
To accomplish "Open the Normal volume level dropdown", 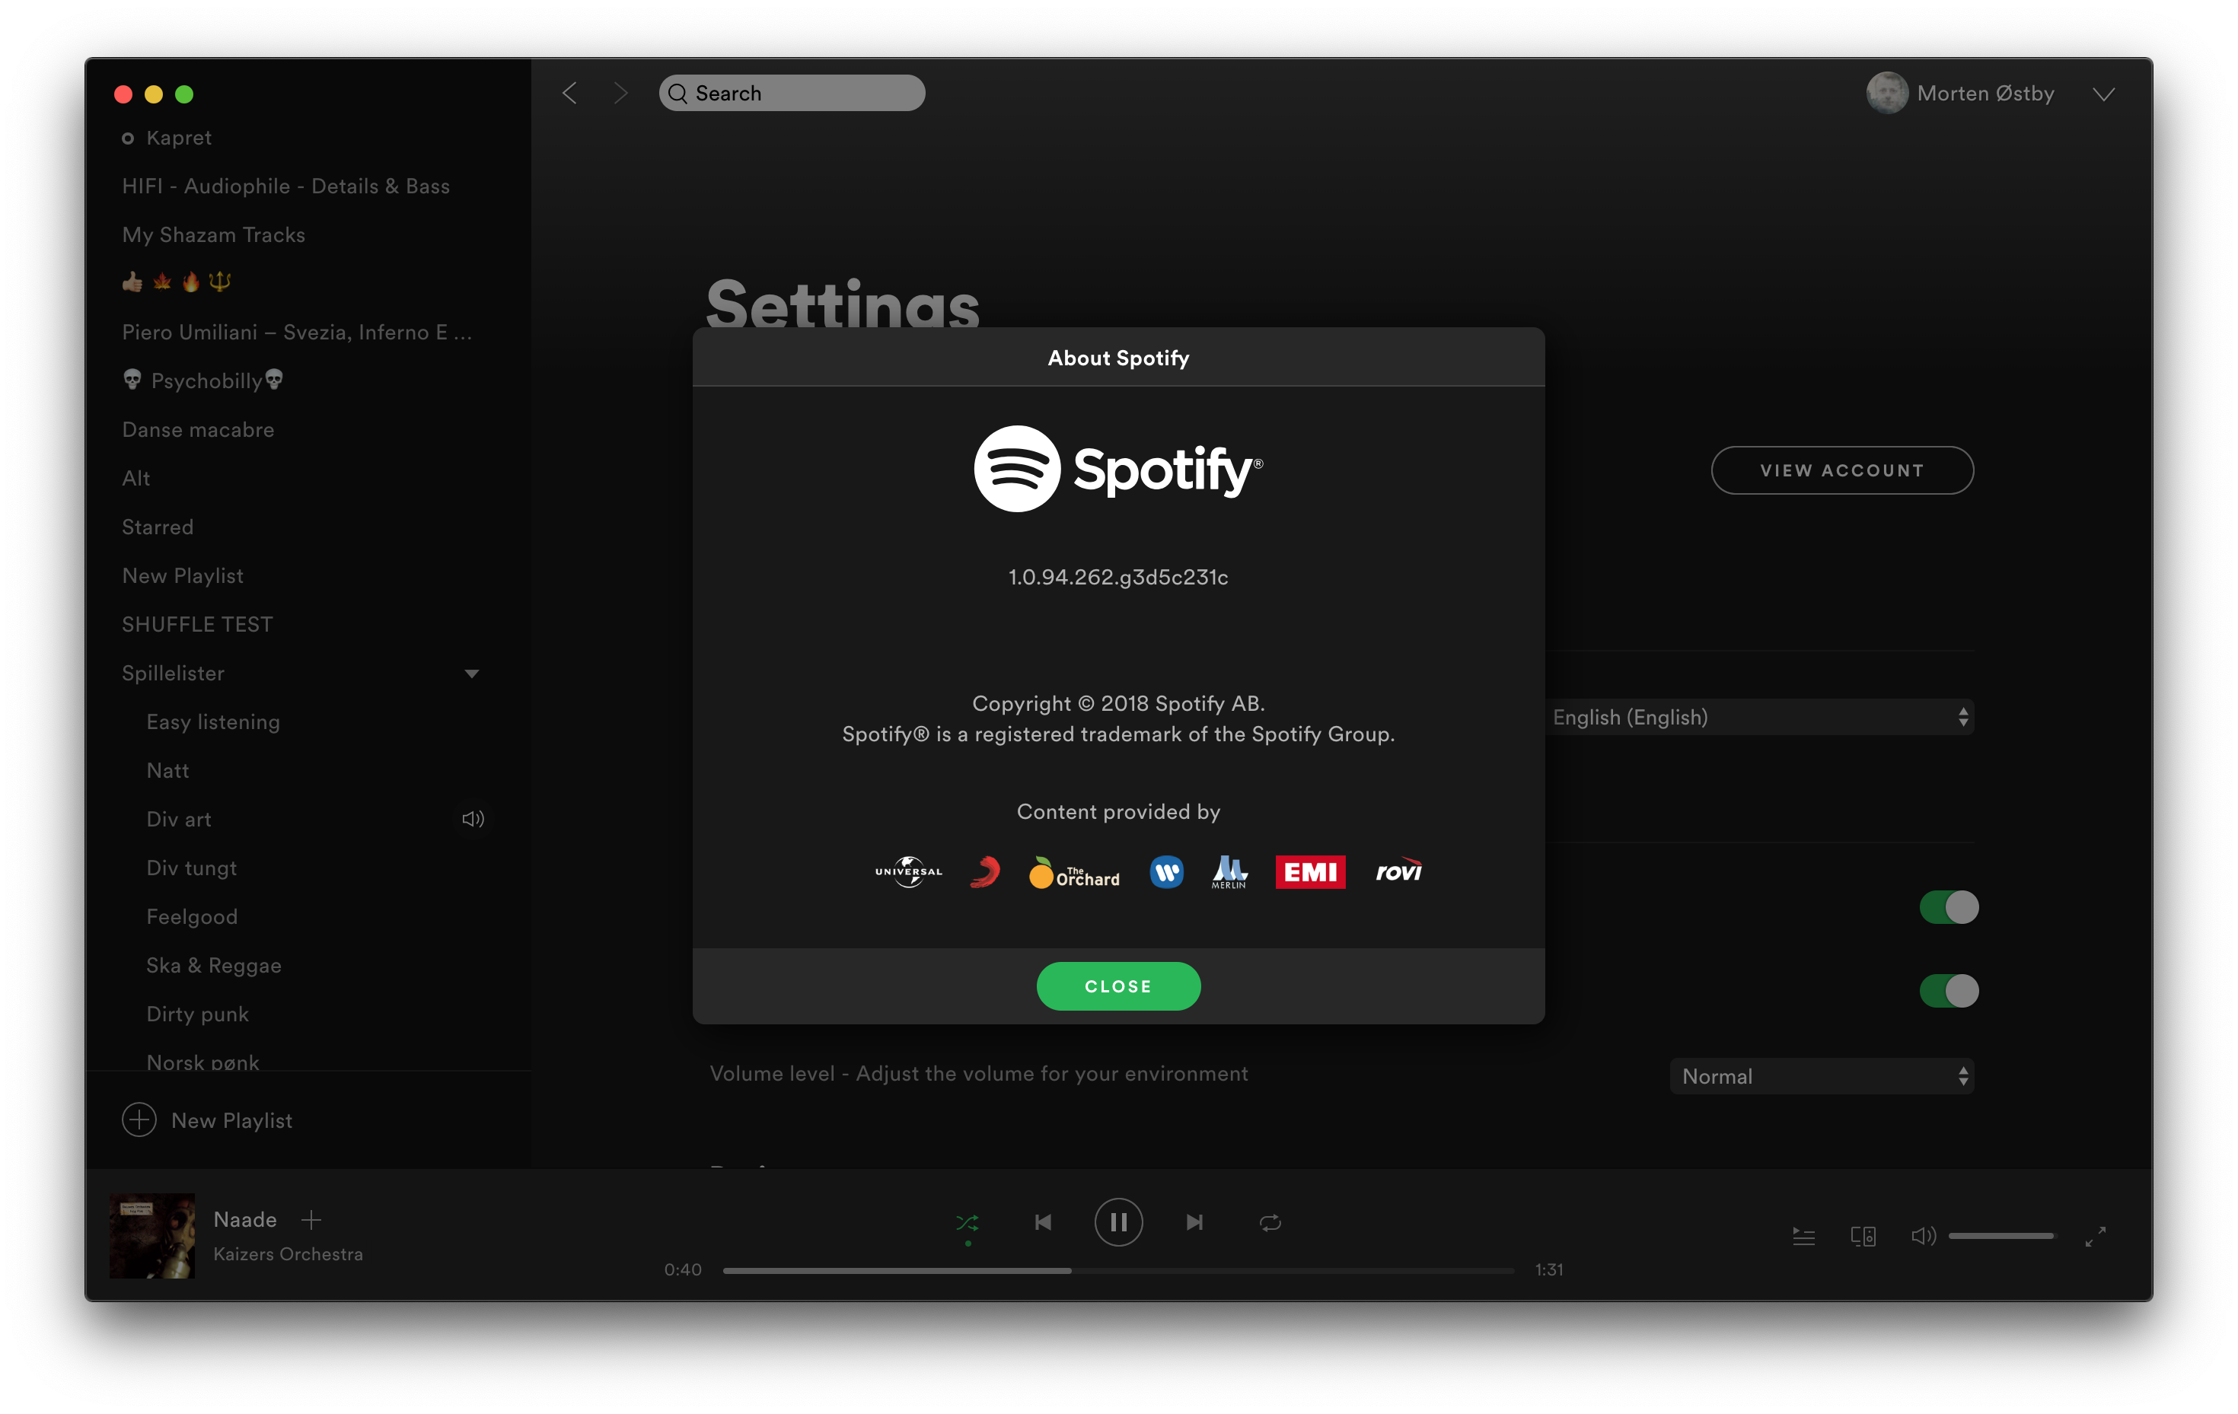I will 1822,1077.
